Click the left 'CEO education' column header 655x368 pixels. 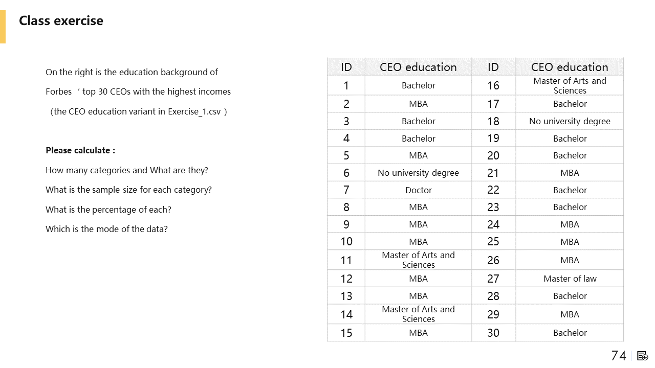(x=418, y=67)
